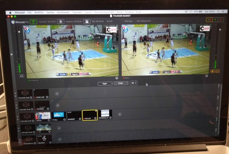Add a shot to the LOGO LBF layer

(57, 94)
